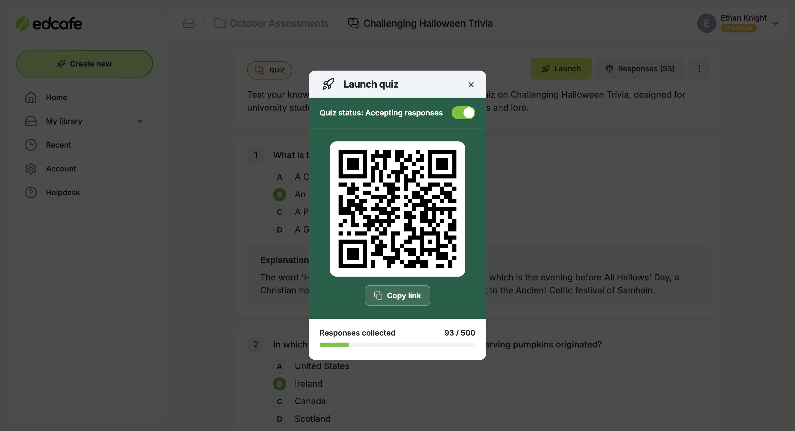Close the Launch quiz modal dialog
Viewport: 795px width, 431px height.
[471, 84]
